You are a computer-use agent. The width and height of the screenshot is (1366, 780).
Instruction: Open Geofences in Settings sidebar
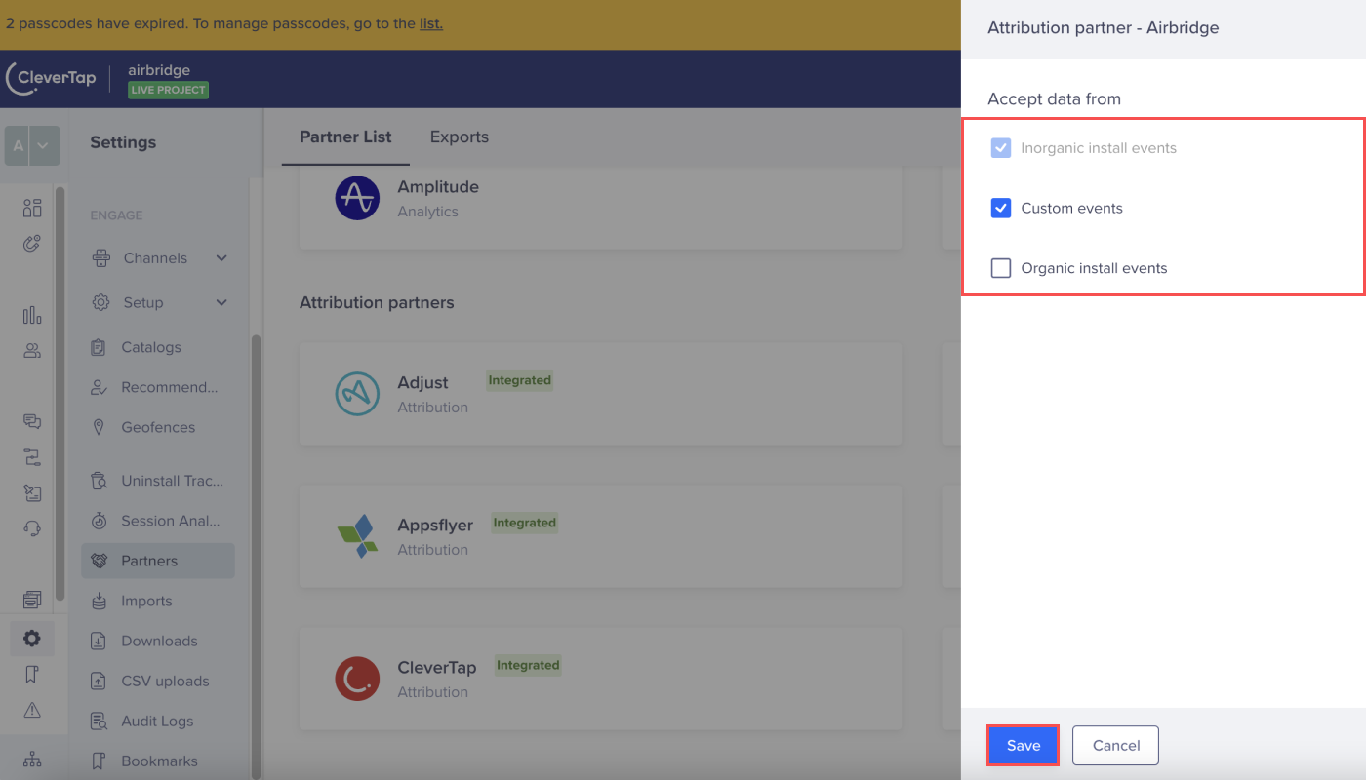click(x=158, y=427)
